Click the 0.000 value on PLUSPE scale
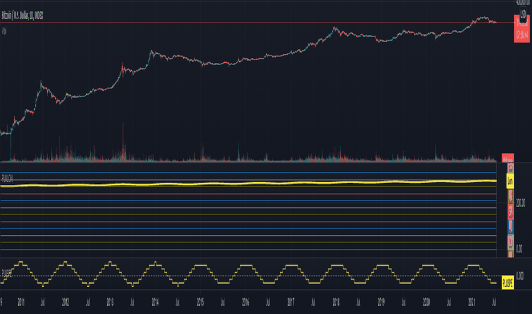Viewport: 532px width, 314px height. click(519, 275)
